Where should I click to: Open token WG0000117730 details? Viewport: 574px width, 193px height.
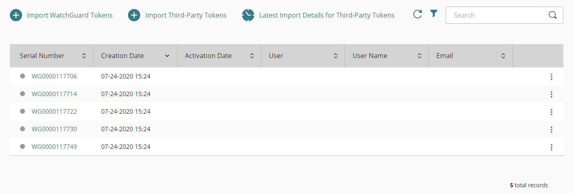[x=54, y=129]
